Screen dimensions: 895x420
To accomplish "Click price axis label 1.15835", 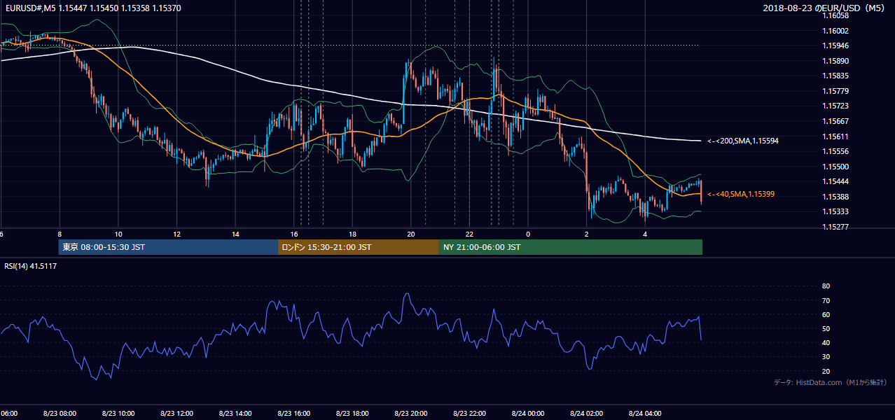I will point(836,76).
